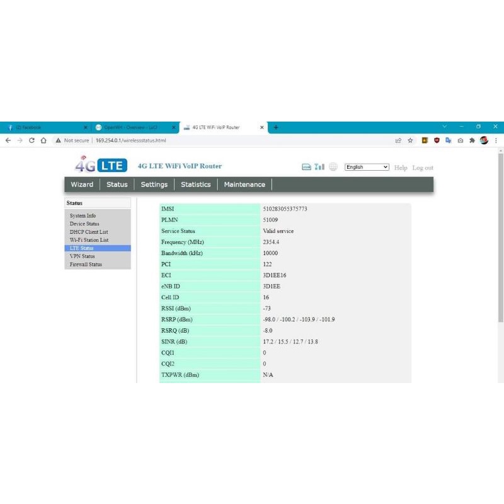This screenshot has width=504, height=504.
Task: Click the address bar URL field
Action: click(132, 140)
